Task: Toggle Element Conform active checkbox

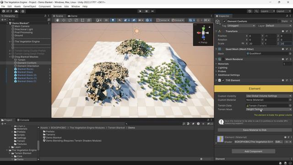Action: [224, 22]
